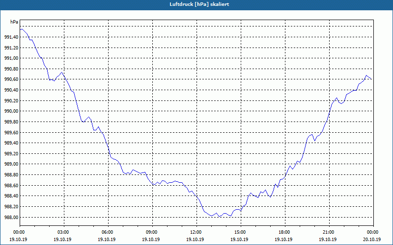Viewport: 393px width, 245px height.
Task: Select the y-axis label 990,00
Action: pyautogui.click(x=11, y=111)
